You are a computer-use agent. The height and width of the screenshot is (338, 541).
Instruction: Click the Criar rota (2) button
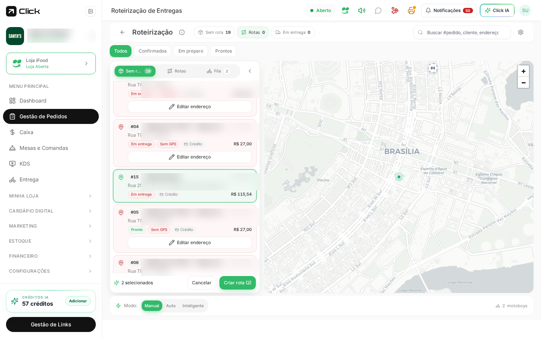237,283
